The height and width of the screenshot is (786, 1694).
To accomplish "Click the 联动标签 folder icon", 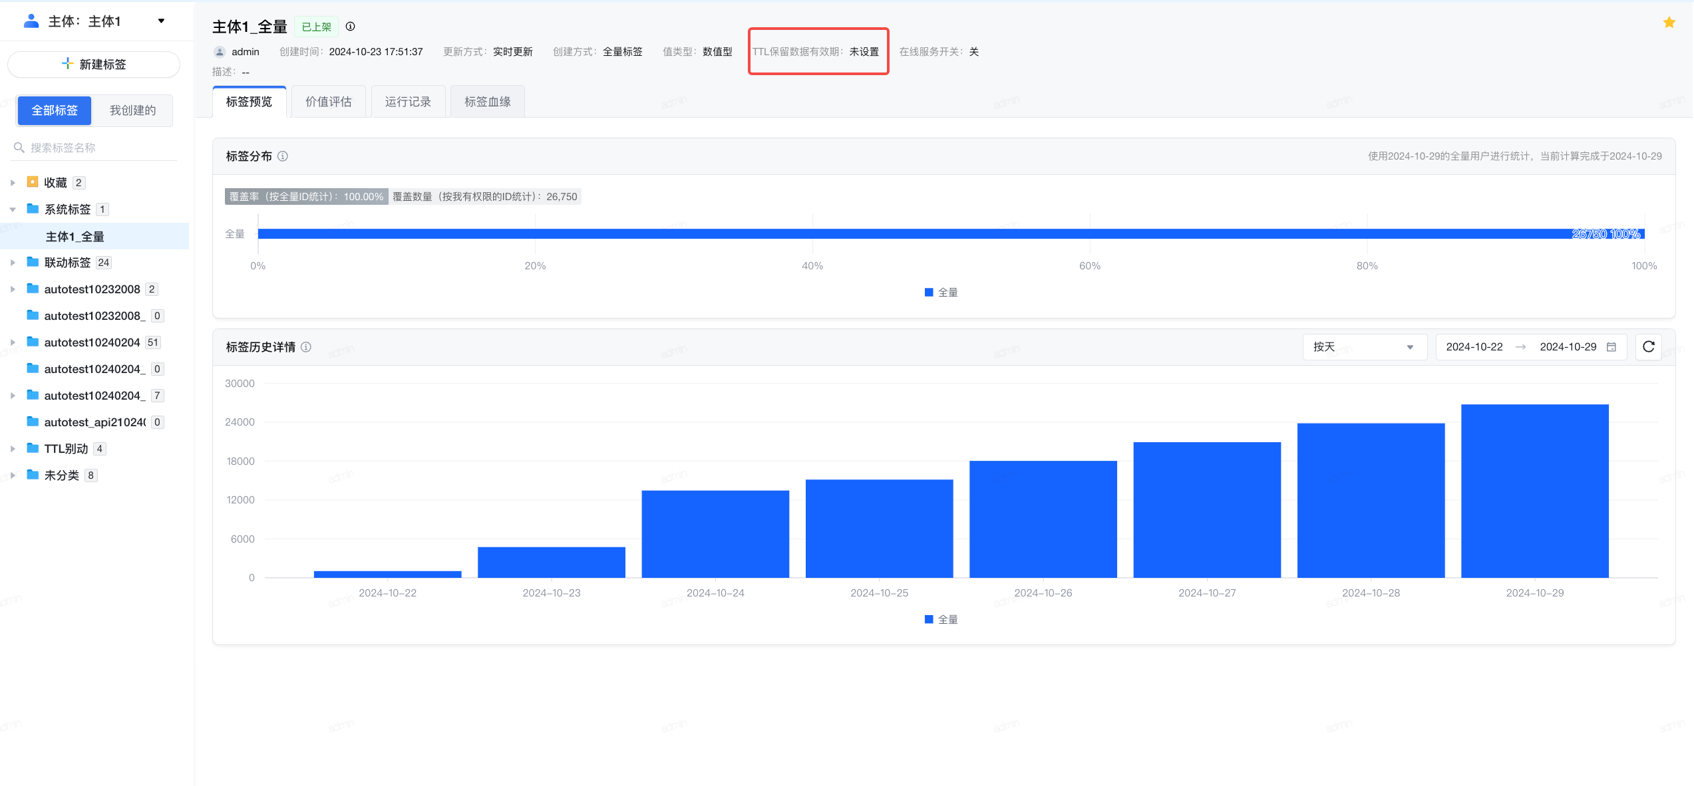I will point(32,262).
